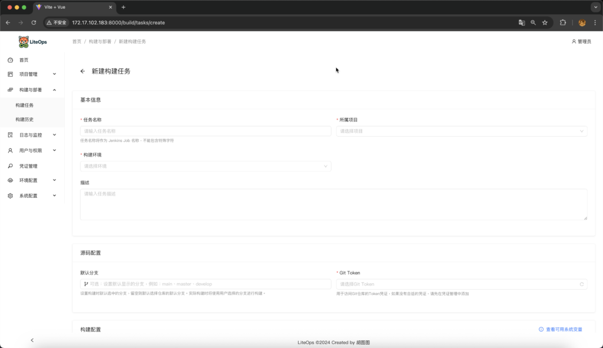This screenshot has width=603, height=348.
Task: Click the refresh icon in Git Token field
Action: coord(581,284)
